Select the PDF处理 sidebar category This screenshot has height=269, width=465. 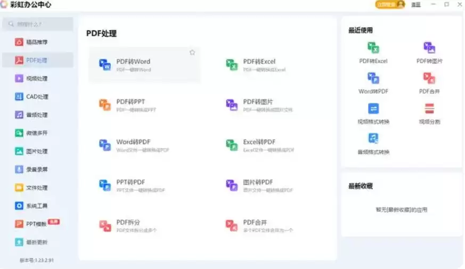point(38,60)
